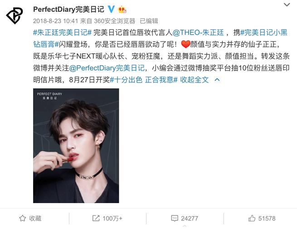This screenshot has height=229, width=297.
Task: Open hashtag #朱正廷完美日记#
Action: click(x=63, y=32)
